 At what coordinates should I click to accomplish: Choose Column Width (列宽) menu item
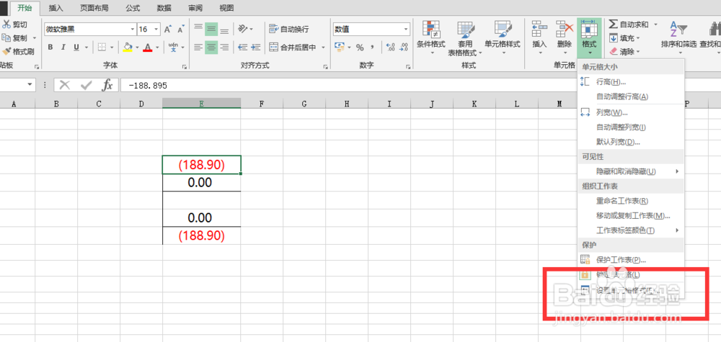coord(631,112)
